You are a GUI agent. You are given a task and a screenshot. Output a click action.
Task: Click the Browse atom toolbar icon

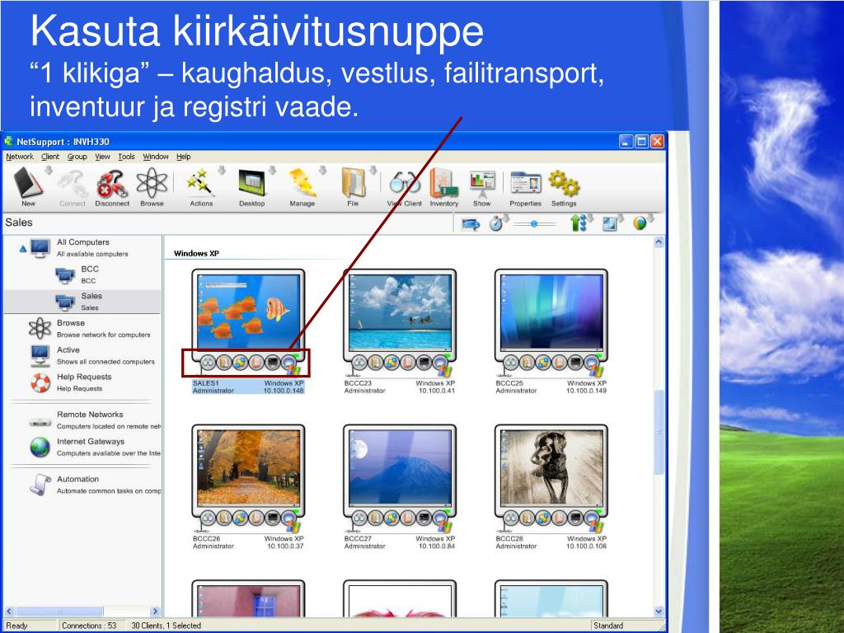tap(152, 183)
